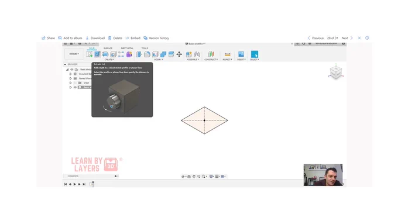Open the DESIGN workspace dropdown
Image resolution: width=398 pixels, height=224 pixels.
pyautogui.click(x=74, y=54)
